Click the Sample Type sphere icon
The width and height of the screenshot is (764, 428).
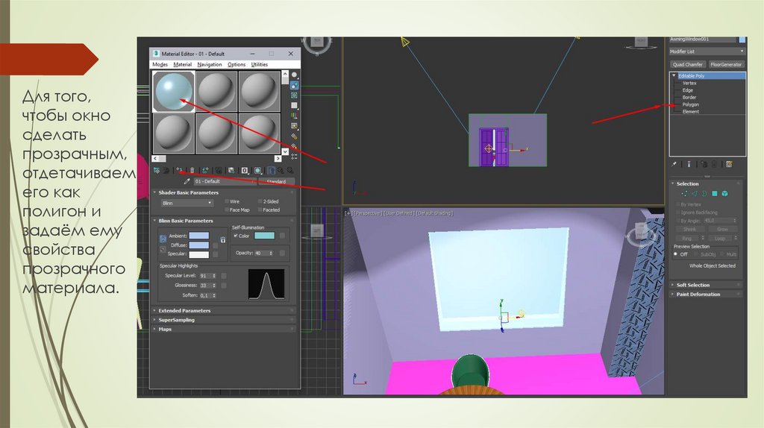(295, 75)
